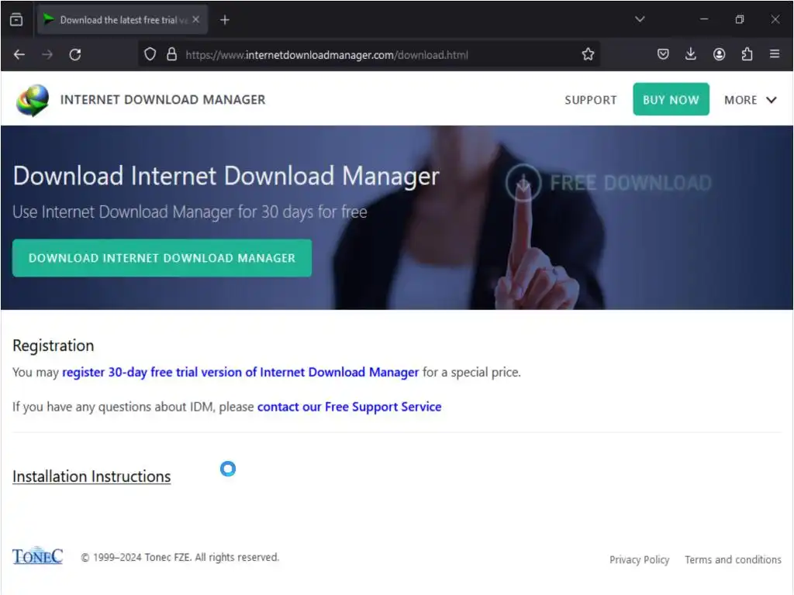The height and width of the screenshot is (595, 794).
Task: Click the Internet Download Manager globe logo
Action: coord(33,100)
